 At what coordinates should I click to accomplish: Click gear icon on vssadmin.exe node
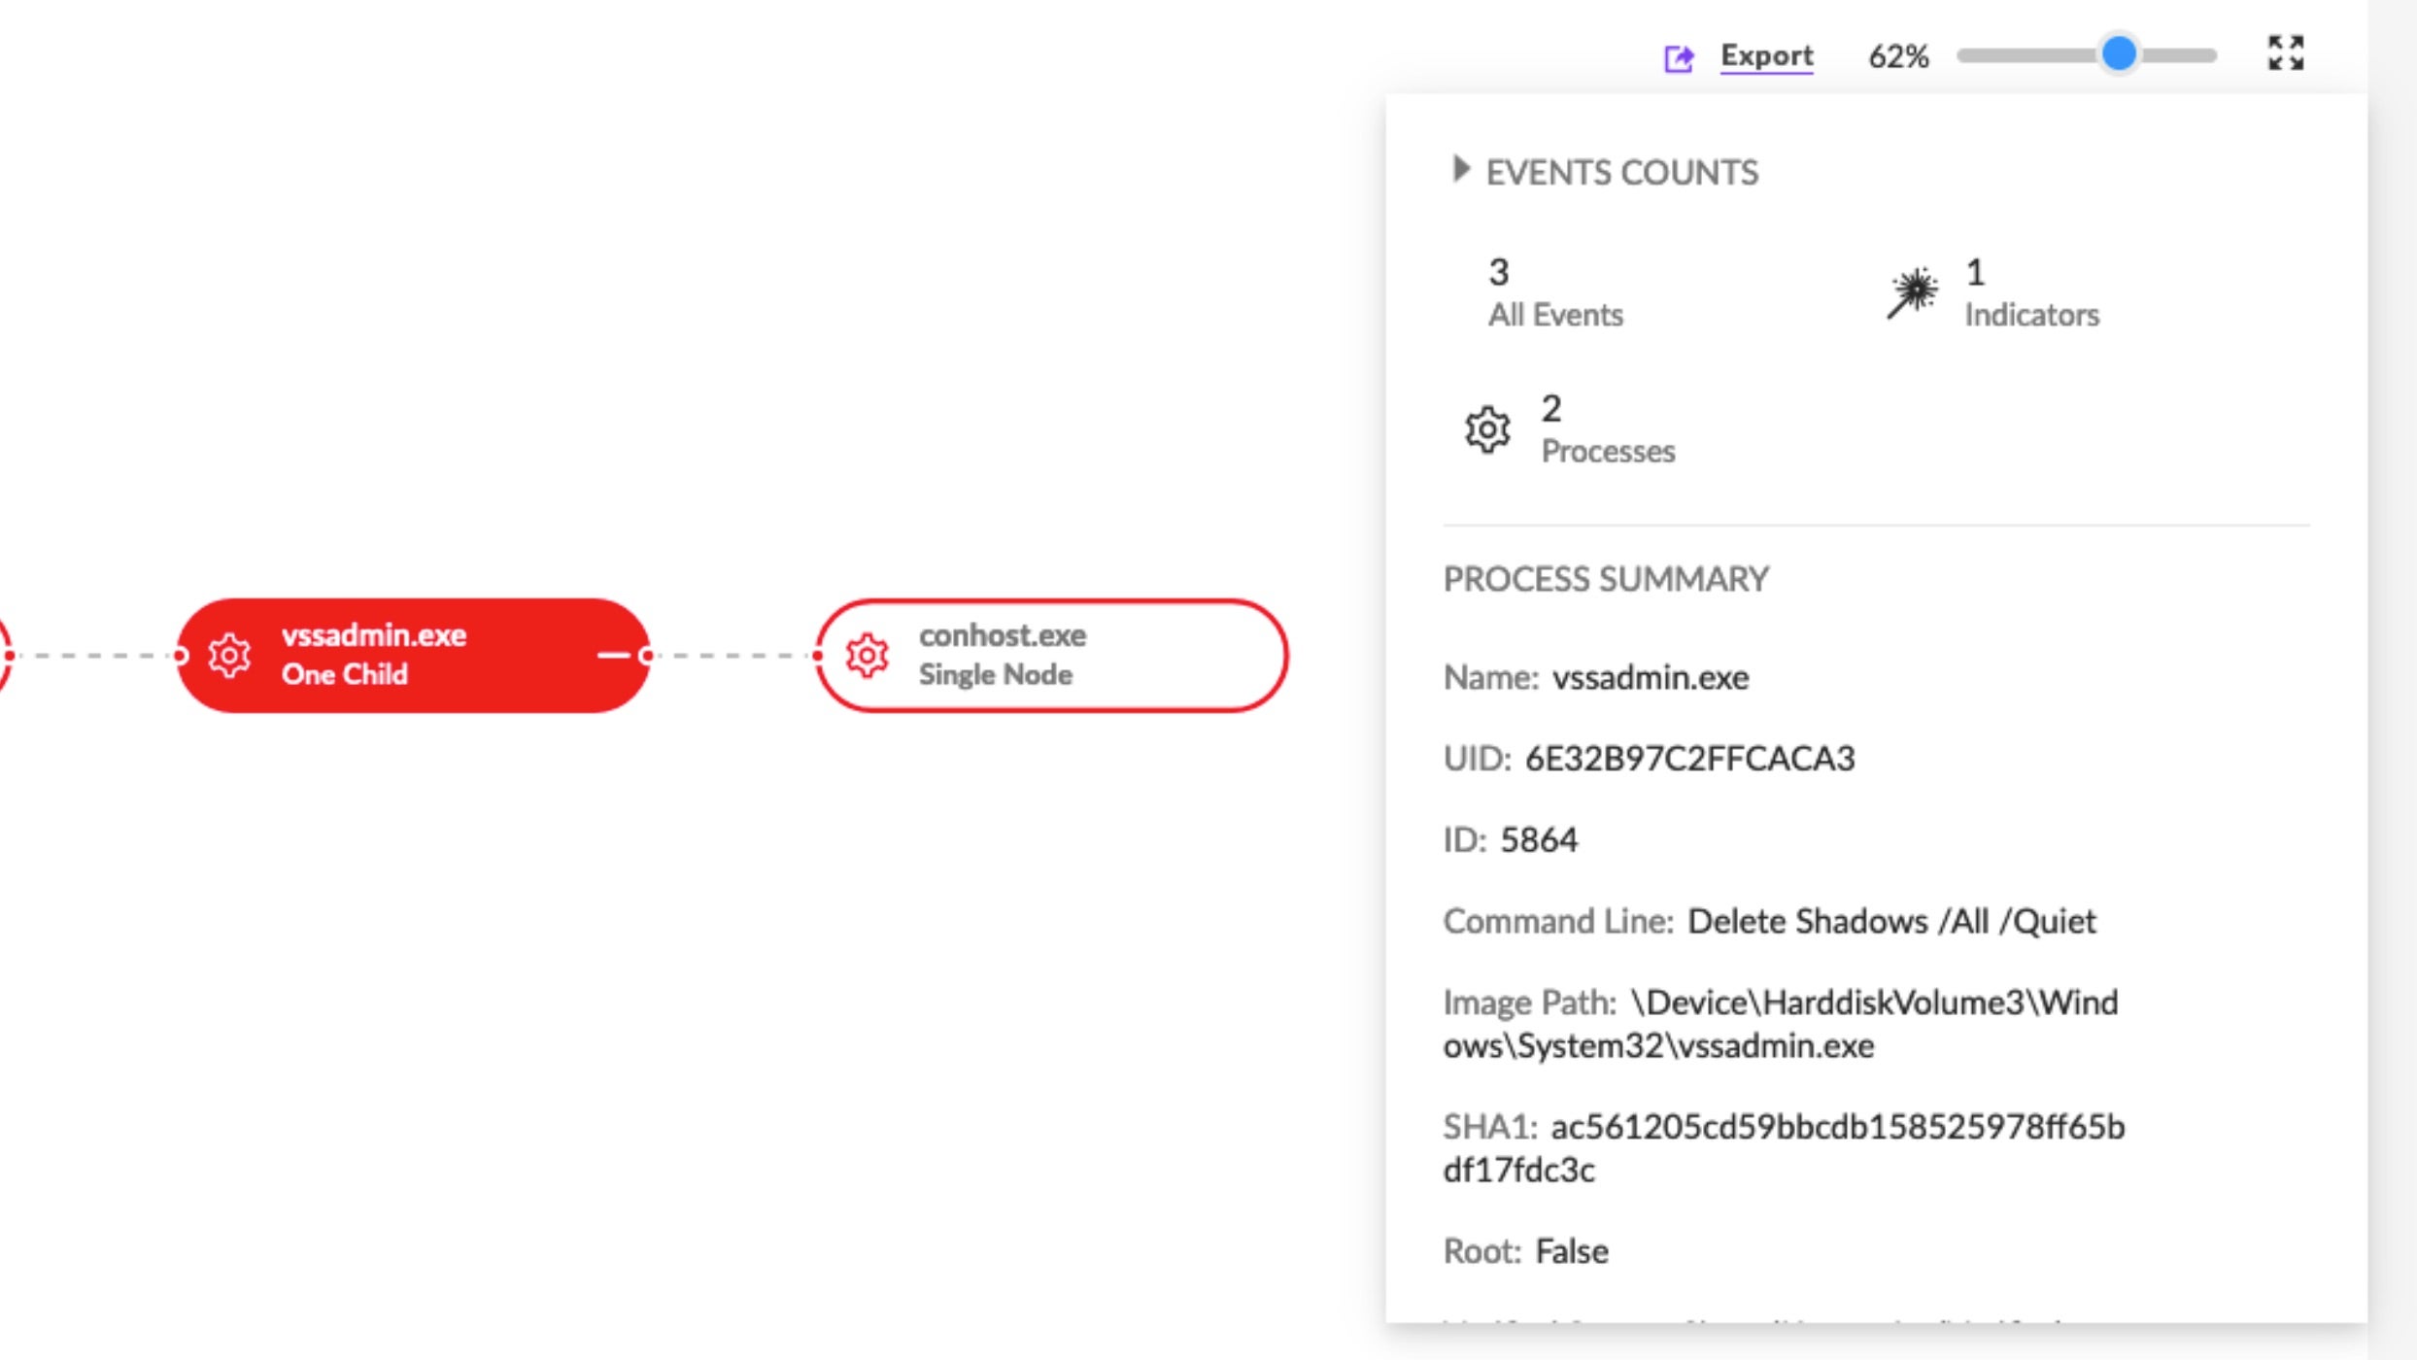[x=229, y=656]
